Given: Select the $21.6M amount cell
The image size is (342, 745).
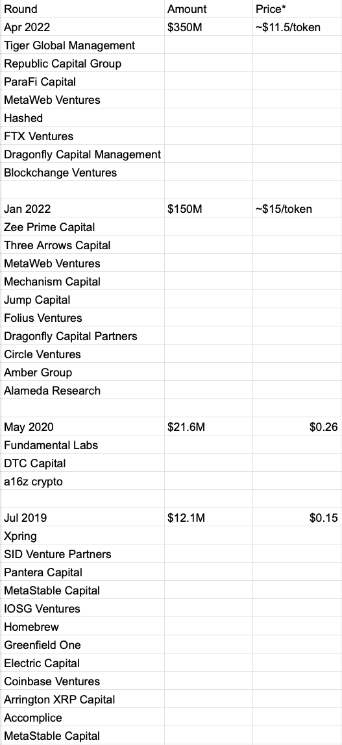Looking at the screenshot, I should pos(208,426).
